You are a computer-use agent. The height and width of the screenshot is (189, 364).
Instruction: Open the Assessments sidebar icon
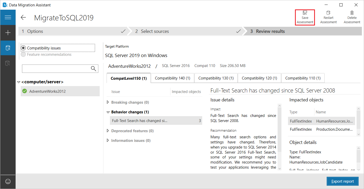tap(8, 48)
